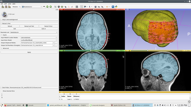Image resolution: width=191 pixels, height=107 pixels.
Task: Open the Edit menu
Action: (6, 4)
